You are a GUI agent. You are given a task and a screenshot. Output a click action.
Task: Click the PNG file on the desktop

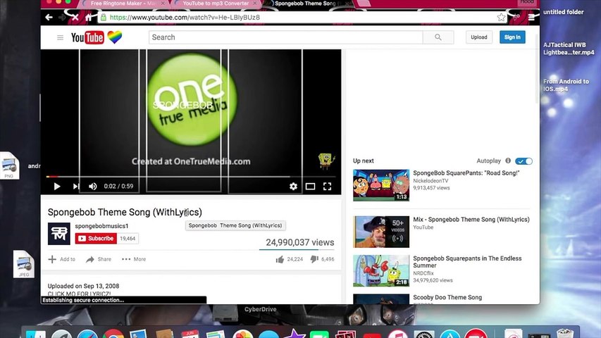[x=9, y=165]
